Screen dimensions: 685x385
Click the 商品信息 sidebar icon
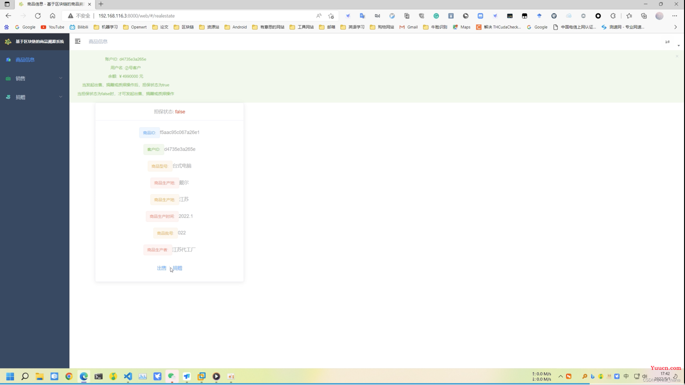click(x=8, y=59)
